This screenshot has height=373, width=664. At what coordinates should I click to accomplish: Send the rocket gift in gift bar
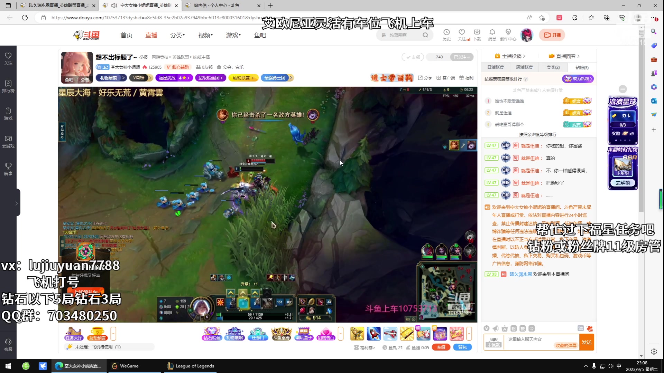click(374, 334)
